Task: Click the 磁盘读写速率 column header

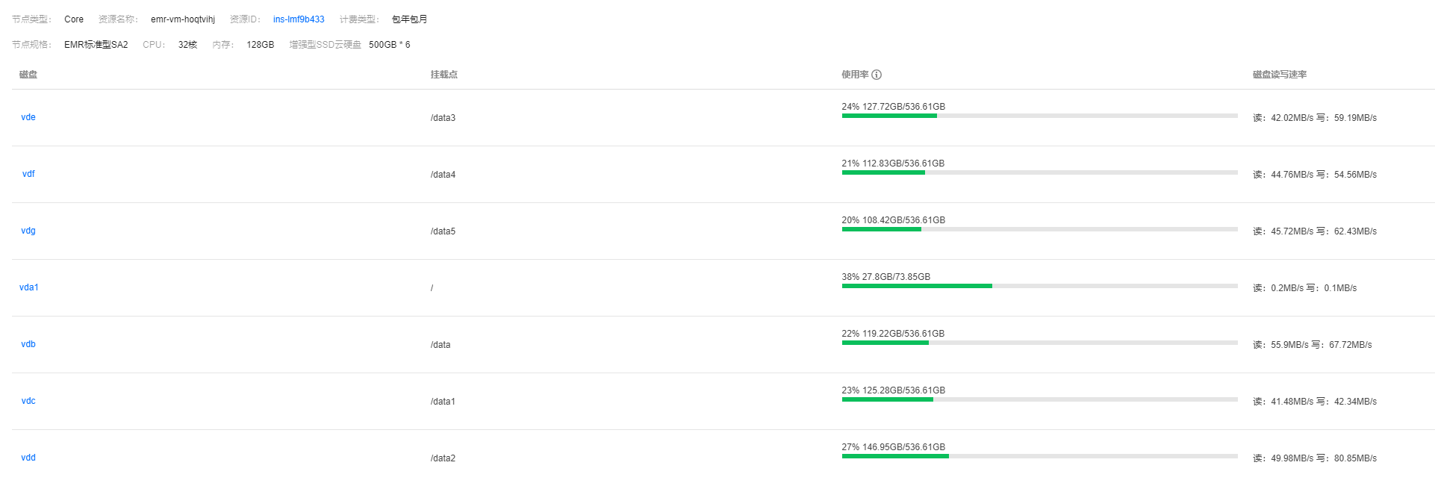Action: [x=1280, y=75]
